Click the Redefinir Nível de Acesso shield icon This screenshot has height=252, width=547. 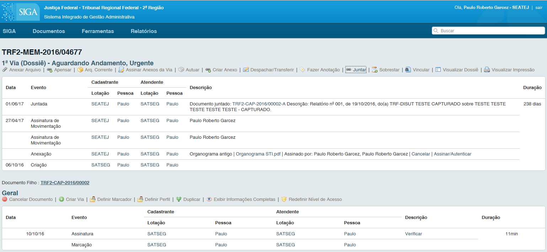pyautogui.click(x=284, y=199)
